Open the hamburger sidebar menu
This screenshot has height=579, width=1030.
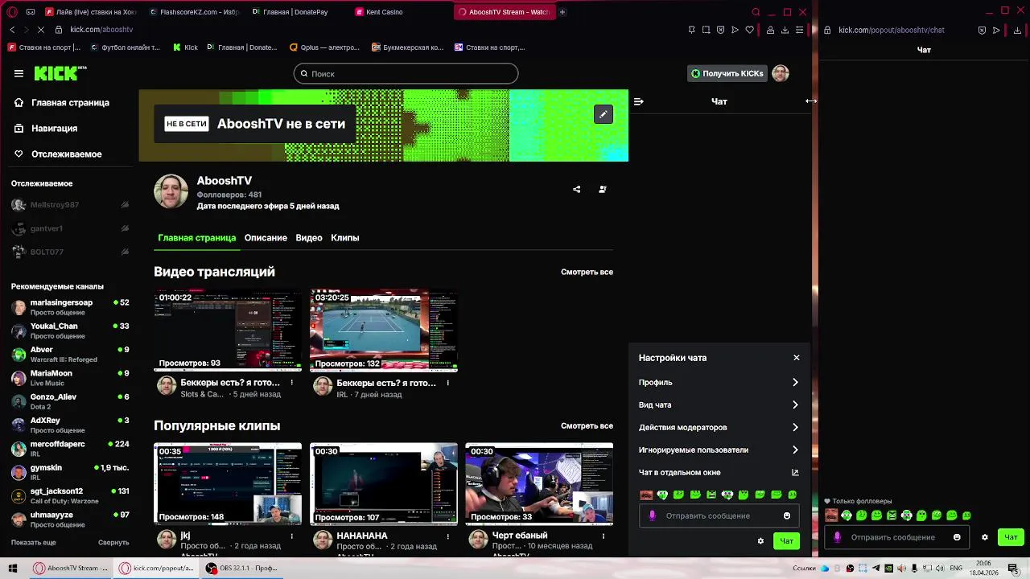(x=19, y=73)
